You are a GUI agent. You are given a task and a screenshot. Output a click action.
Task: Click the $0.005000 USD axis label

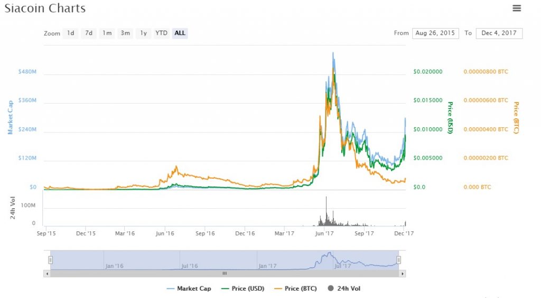[x=428, y=158]
